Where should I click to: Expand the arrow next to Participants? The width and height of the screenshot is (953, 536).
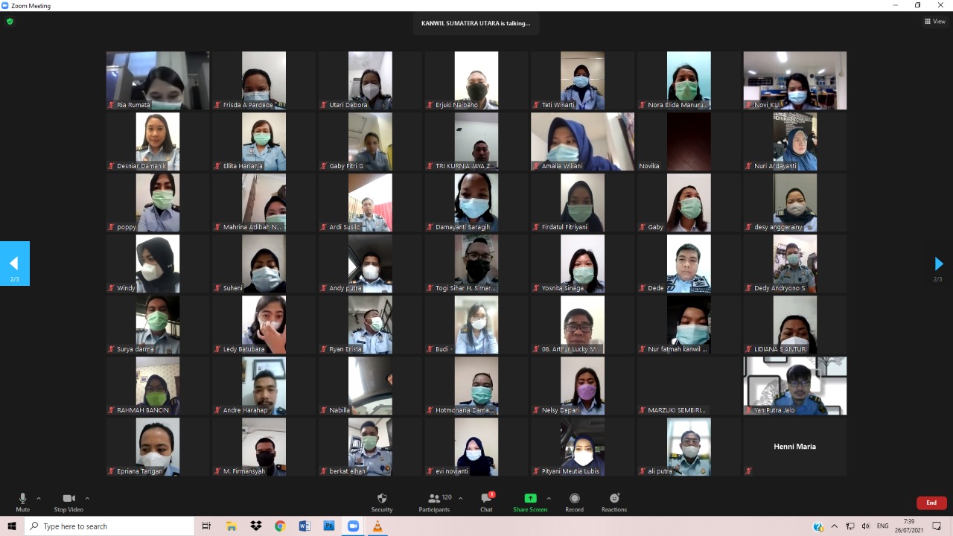click(460, 498)
